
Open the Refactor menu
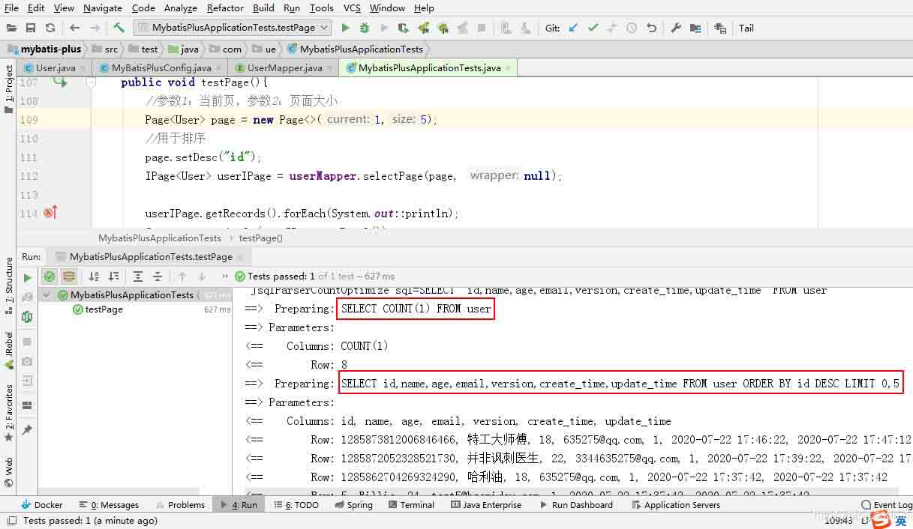click(x=225, y=7)
